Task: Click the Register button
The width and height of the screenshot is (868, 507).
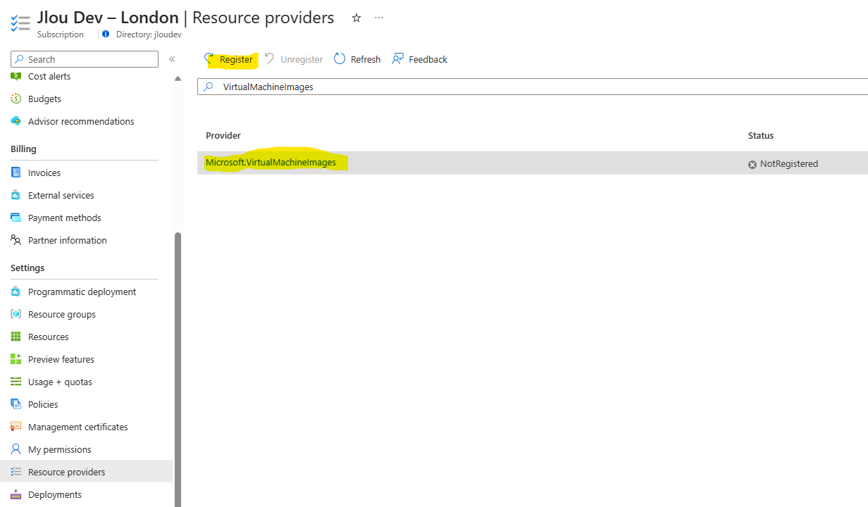Action: click(x=230, y=59)
